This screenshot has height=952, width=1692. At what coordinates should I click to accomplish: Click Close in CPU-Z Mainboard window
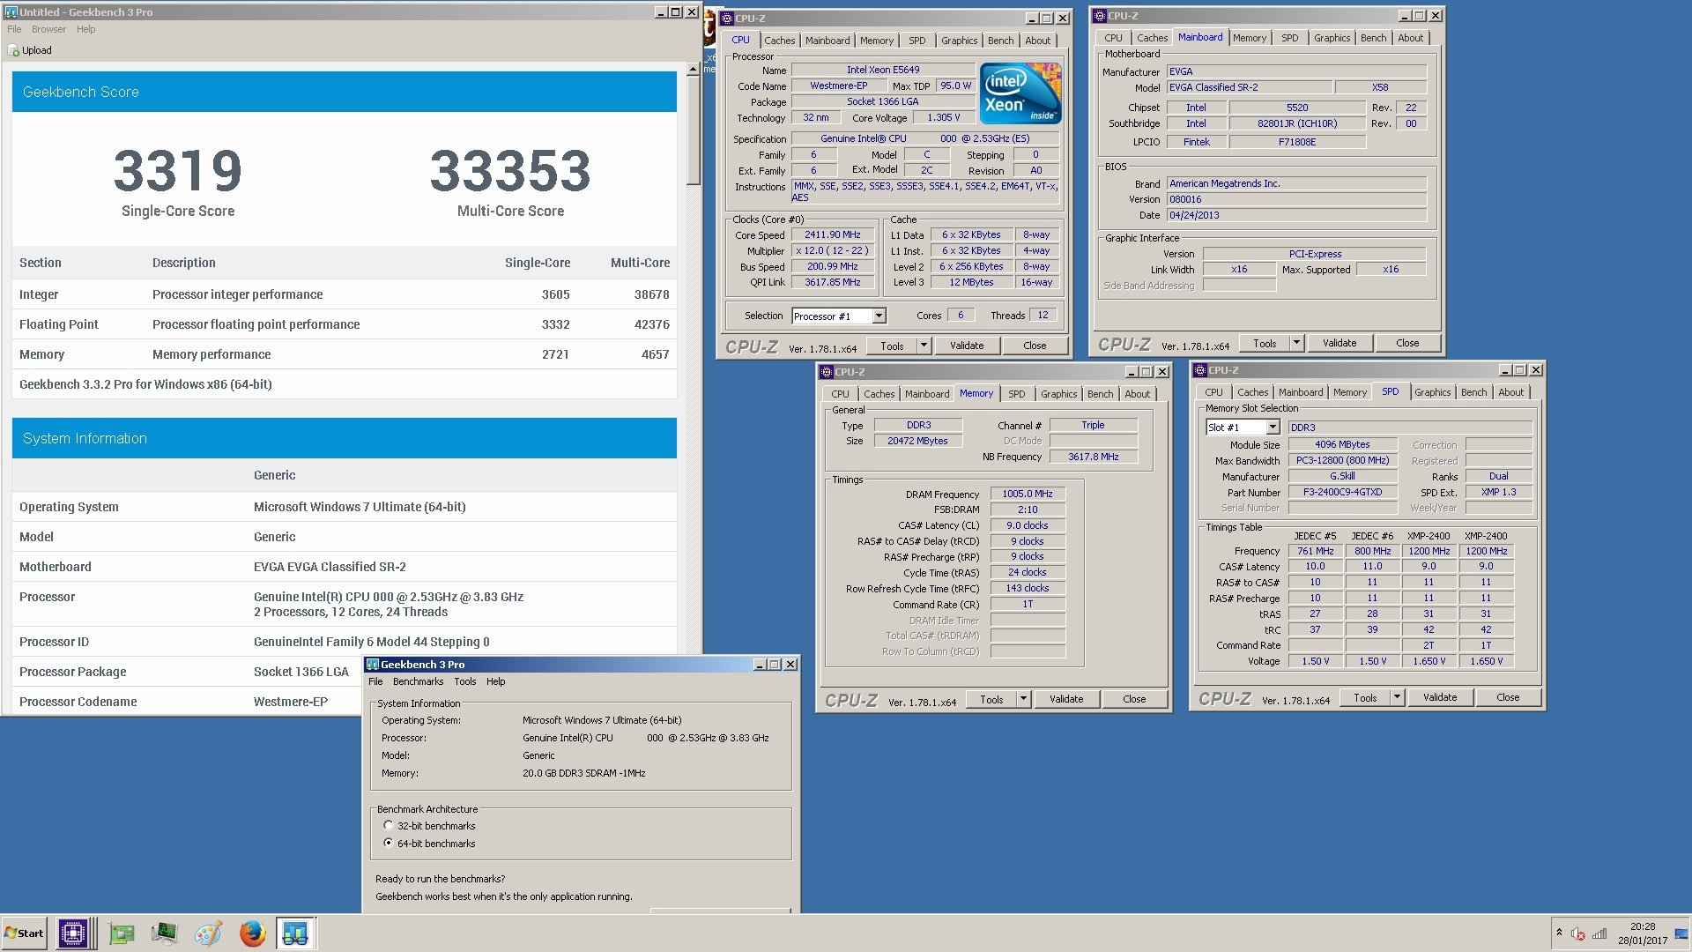[x=1407, y=343]
